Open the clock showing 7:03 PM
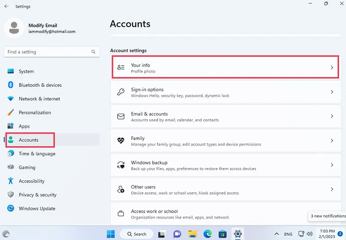Screen dimensions: 346x240 coord(327,234)
